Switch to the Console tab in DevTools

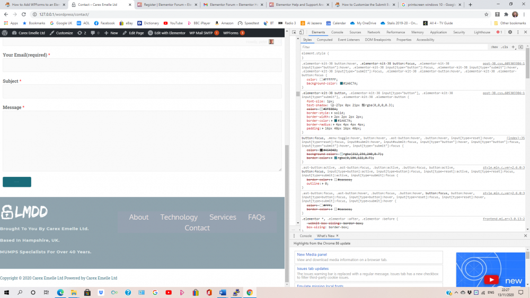pyautogui.click(x=337, y=32)
